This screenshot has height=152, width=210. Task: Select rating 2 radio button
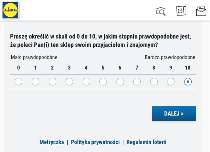coord(53,82)
